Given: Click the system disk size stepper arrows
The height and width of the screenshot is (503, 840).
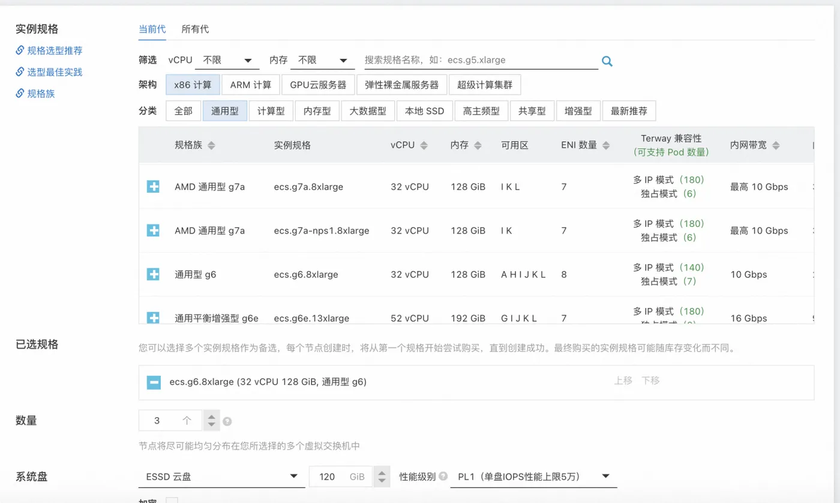Looking at the screenshot, I should [x=381, y=477].
